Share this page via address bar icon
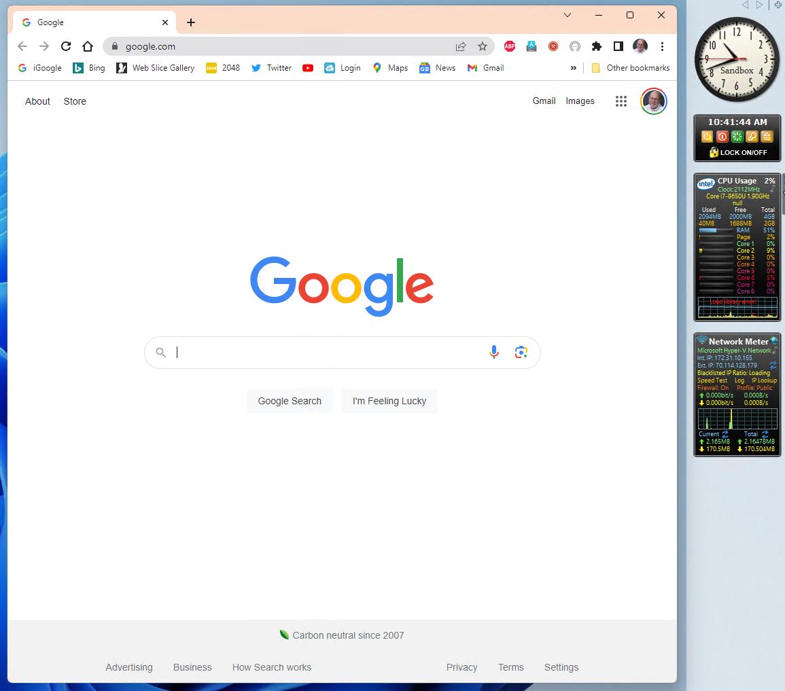 click(x=461, y=46)
